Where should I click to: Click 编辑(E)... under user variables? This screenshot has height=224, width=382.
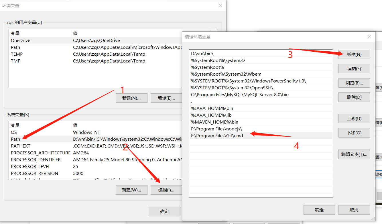point(166,98)
